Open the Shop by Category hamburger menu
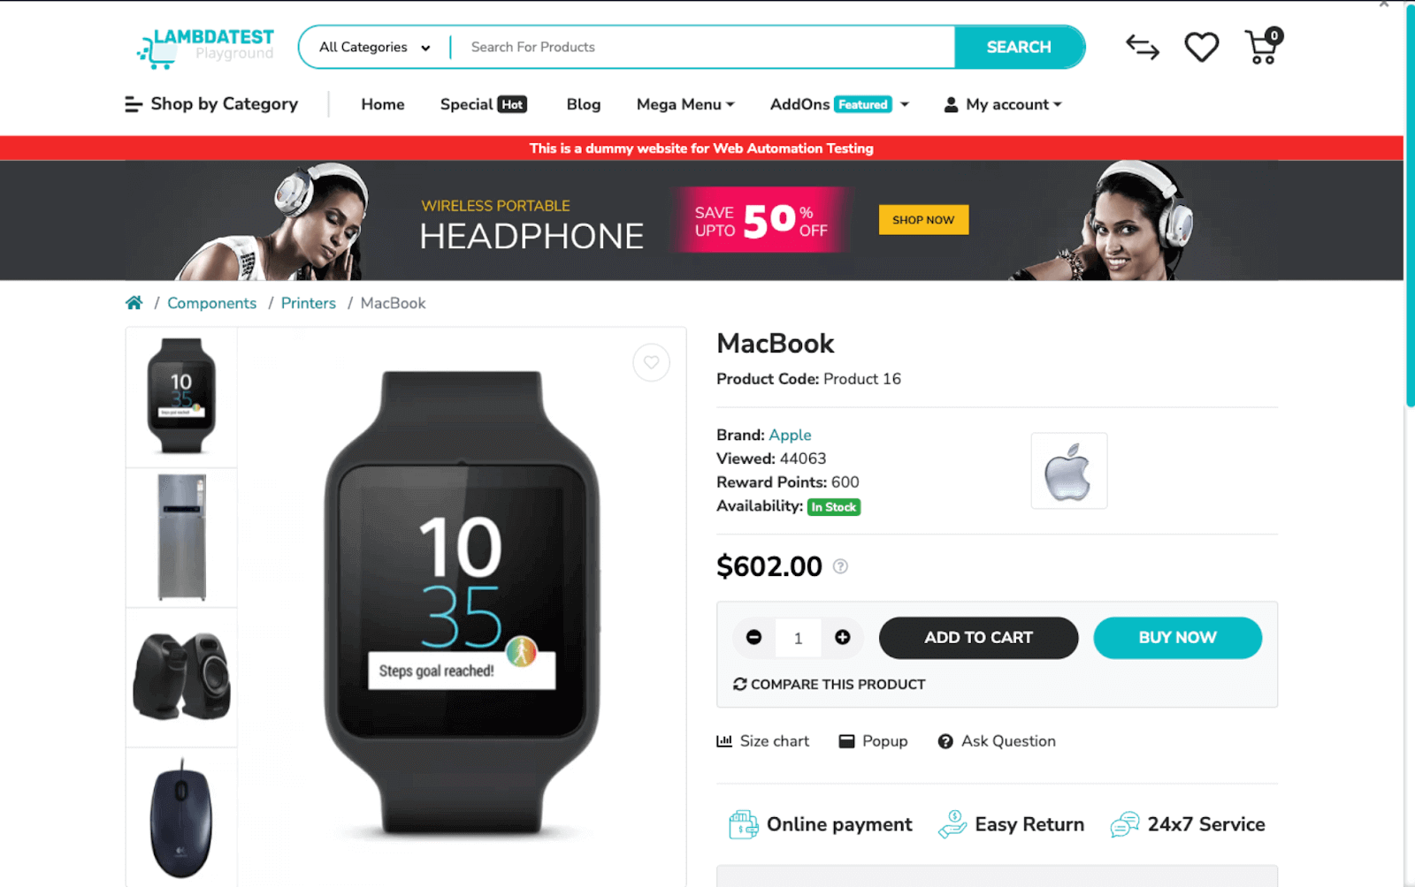The height and width of the screenshot is (887, 1415). 211,104
